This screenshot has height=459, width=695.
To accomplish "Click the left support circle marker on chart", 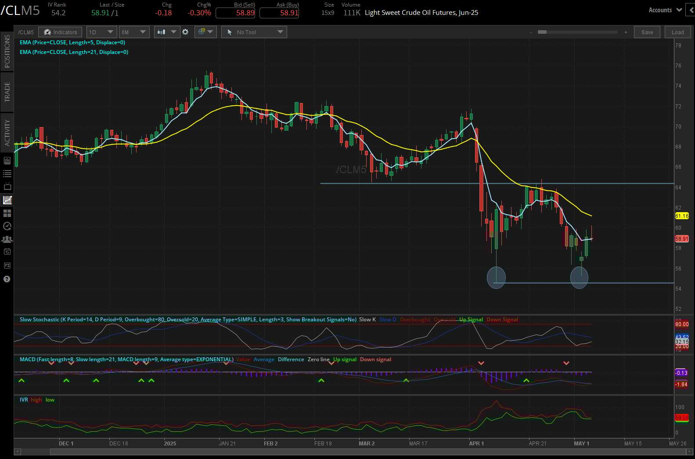I will pyautogui.click(x=496, y=277).
